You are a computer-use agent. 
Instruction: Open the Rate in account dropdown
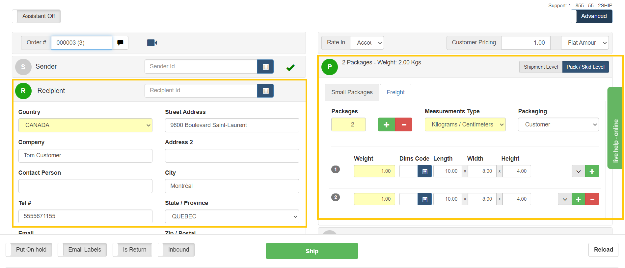367,43
